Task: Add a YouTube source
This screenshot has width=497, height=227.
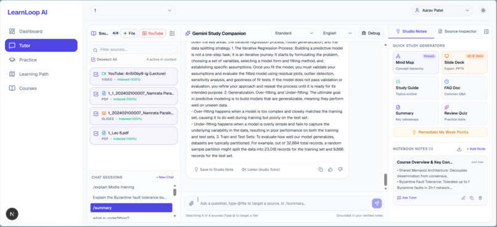Action: pyautogui.click(x=153, y=33)
